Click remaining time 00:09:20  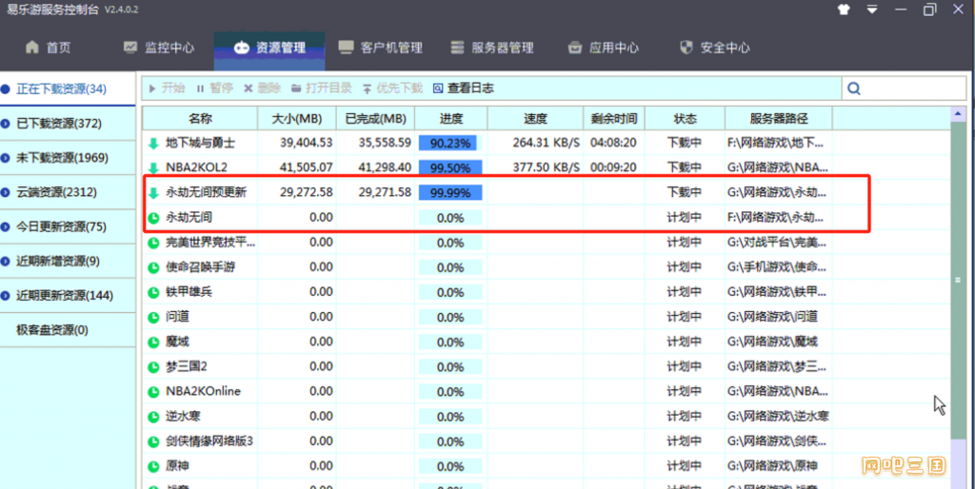coord(613,167)
